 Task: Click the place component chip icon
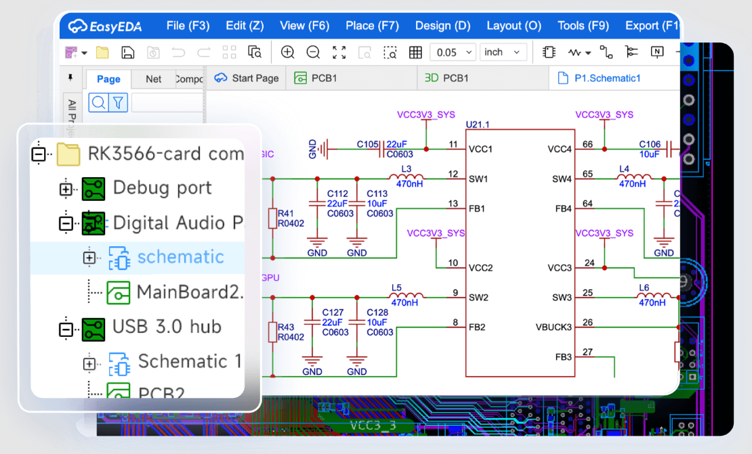coord(549,52)
